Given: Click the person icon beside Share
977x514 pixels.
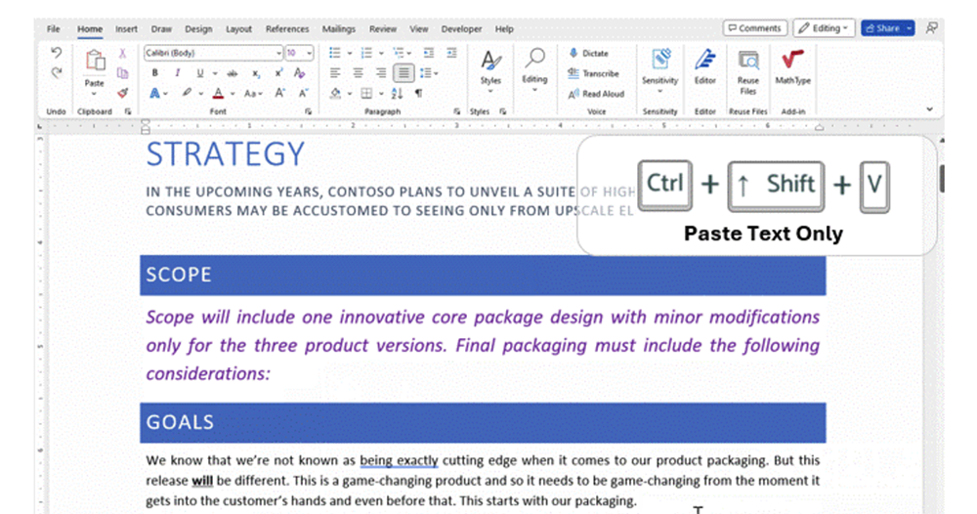Looking at the screenshot, I should click(x=931, y=28).
